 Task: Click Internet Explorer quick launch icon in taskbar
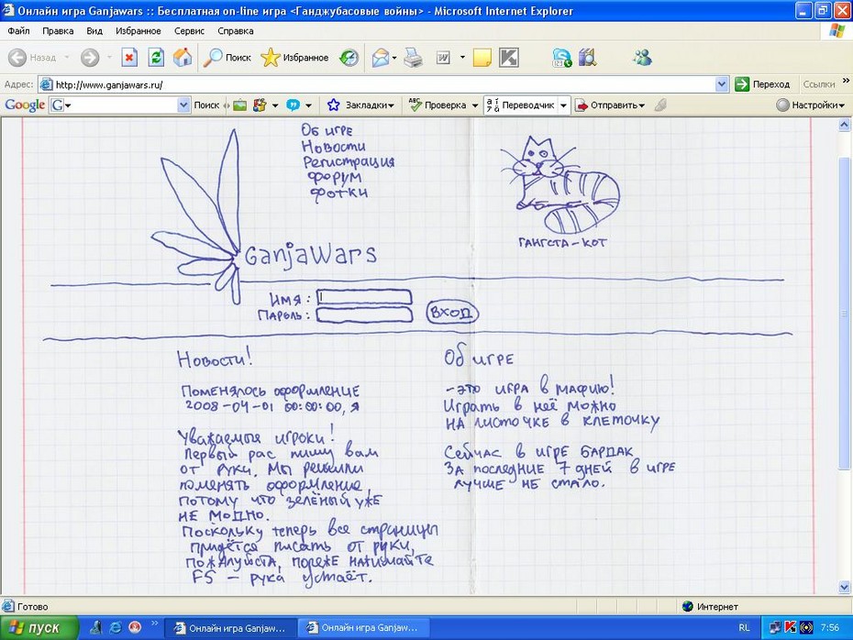point(116,627)
